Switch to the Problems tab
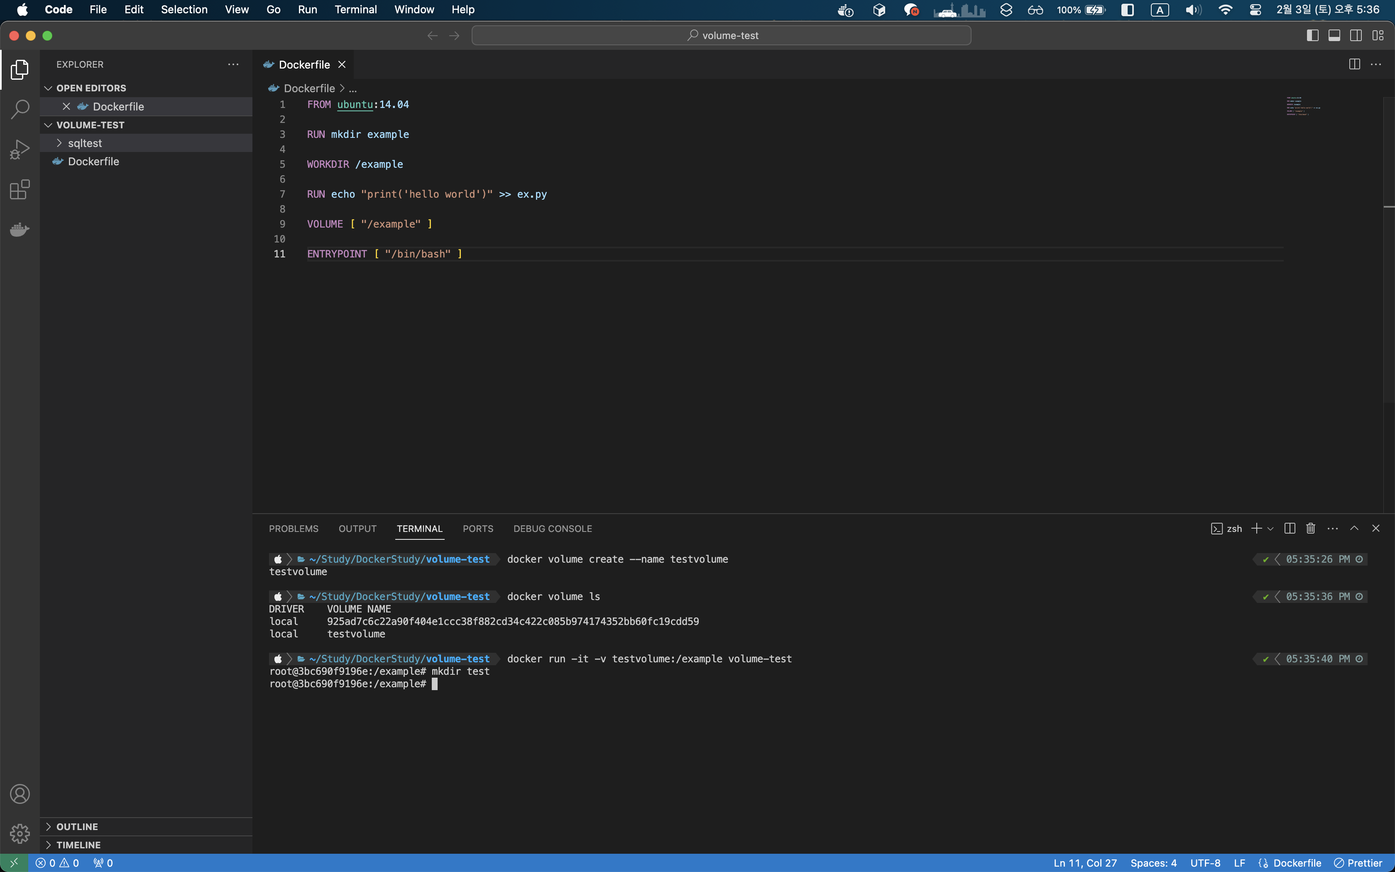The image size is (1395, 872). click(x=294, y=529)
